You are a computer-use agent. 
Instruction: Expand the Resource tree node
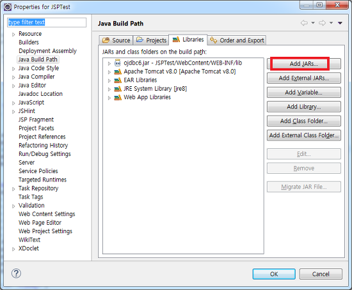[x=13, y=34]
